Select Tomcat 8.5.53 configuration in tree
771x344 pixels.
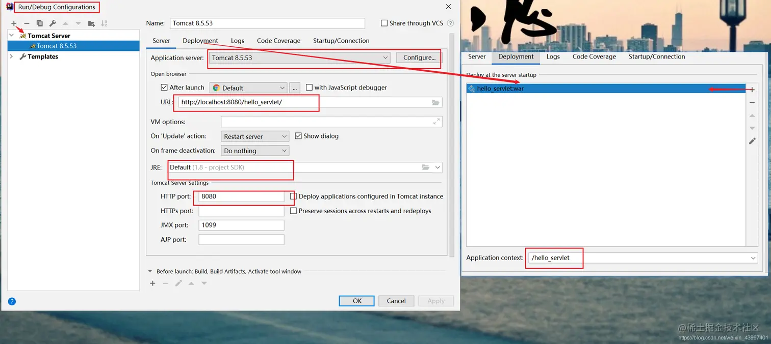coord(73,46)
